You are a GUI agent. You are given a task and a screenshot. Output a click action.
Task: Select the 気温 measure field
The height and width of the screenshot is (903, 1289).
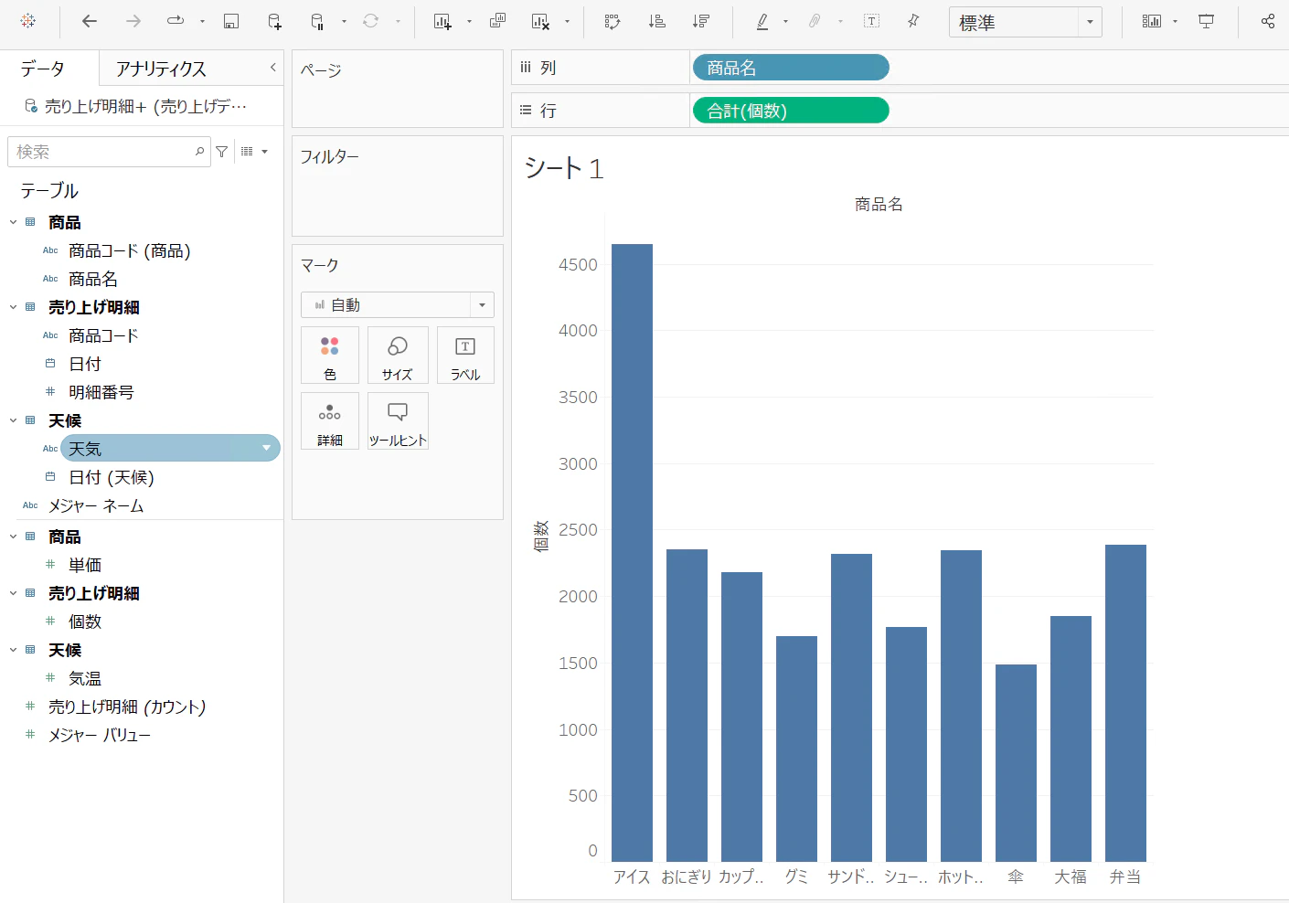coord(85,678)
